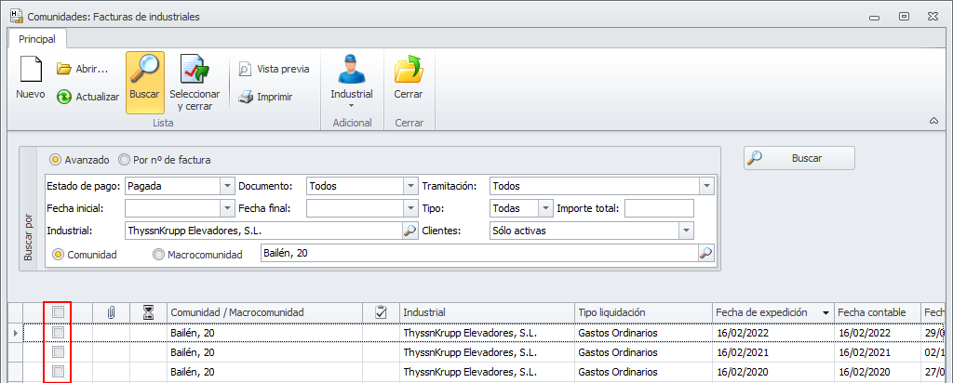
Task: Switch to the Principal ribbon tab
Action: (37, 39)
